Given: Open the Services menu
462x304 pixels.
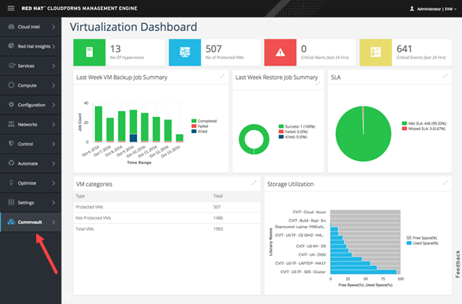Looking at the screenshot, I should coord(31,65).
